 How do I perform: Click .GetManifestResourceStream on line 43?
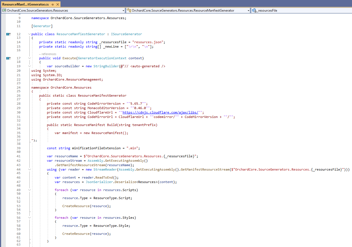(80, 165)
